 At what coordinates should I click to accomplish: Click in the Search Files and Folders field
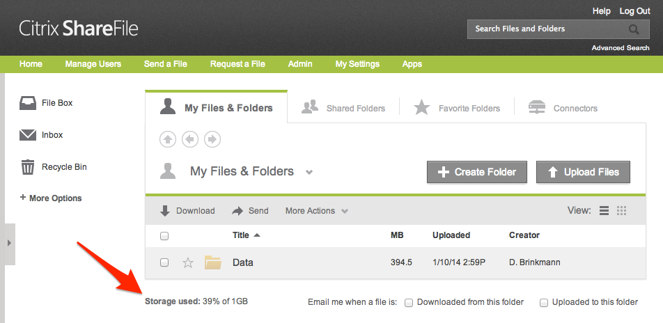(x=547, y=29)
